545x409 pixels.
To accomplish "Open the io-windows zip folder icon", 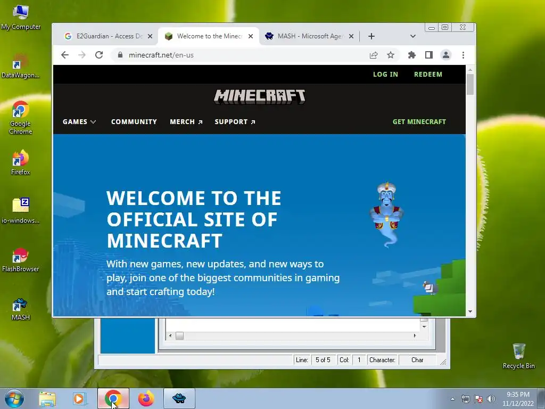I will tap(21, 210).
